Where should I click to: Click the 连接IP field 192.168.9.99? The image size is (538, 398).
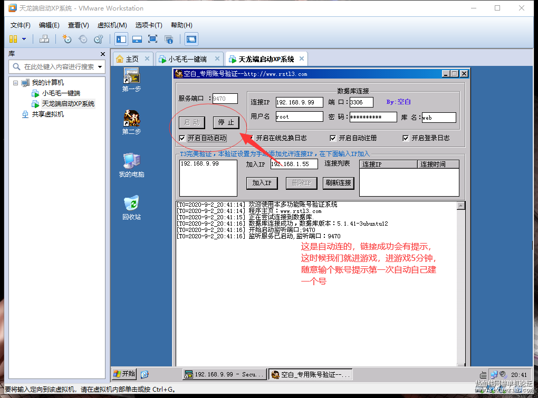[299, 102]
